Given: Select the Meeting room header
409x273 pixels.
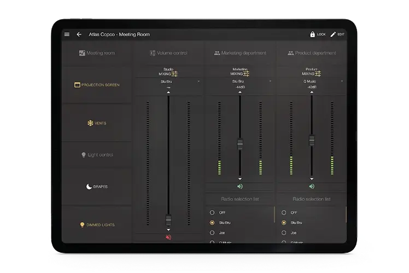Looking at the screenshot, I should pyautogui.click(x=97, y=53).
